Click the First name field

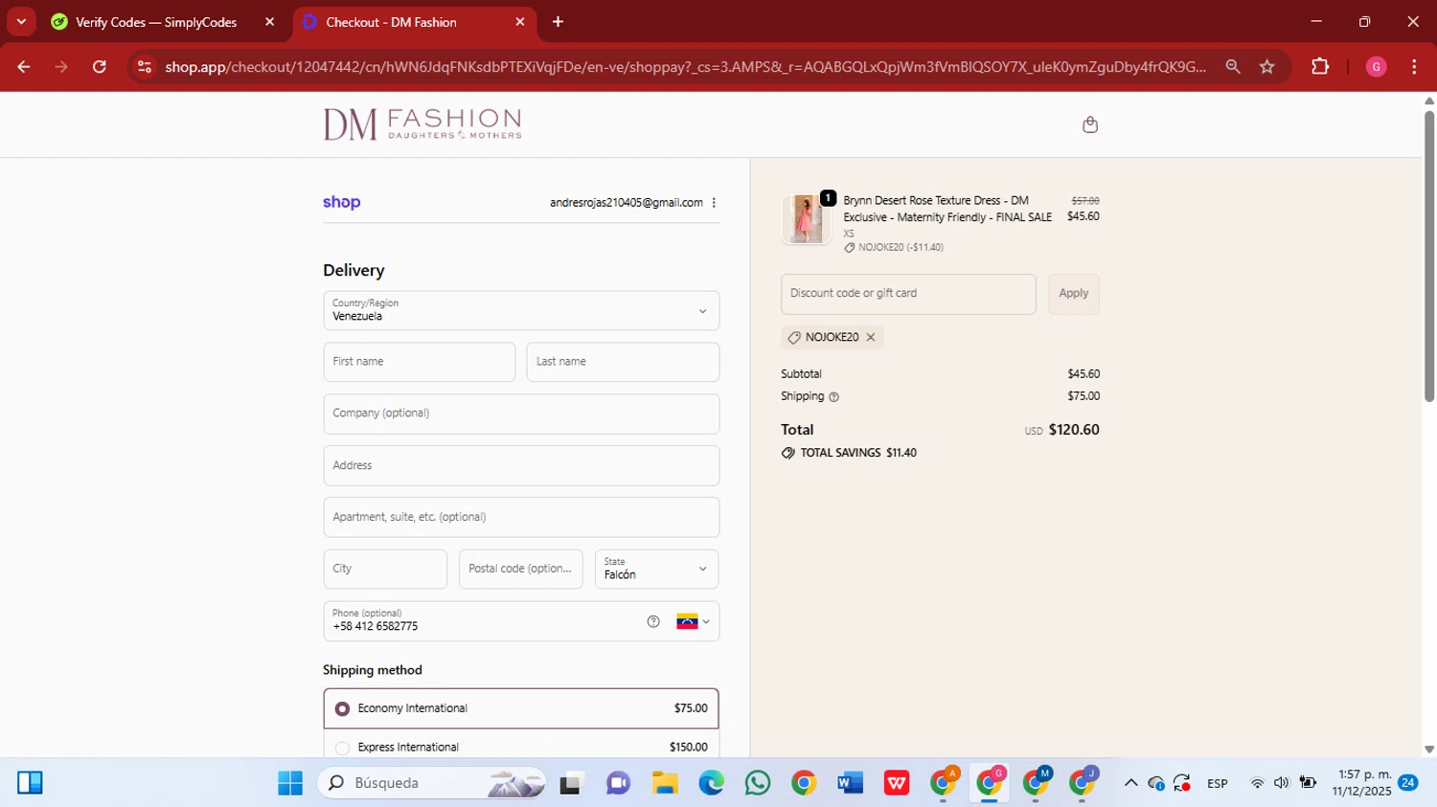tap(420, 362)
